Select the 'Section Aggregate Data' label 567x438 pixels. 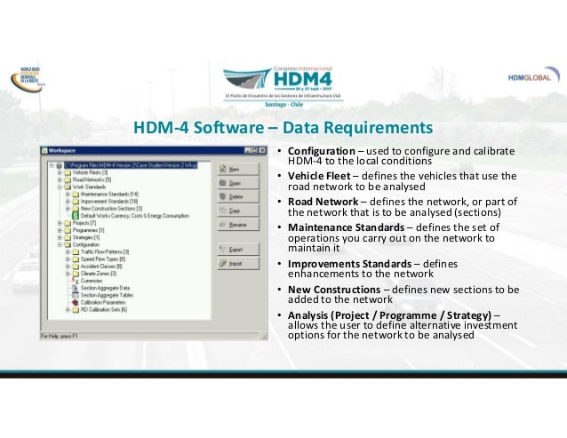[x=105, y=288]
